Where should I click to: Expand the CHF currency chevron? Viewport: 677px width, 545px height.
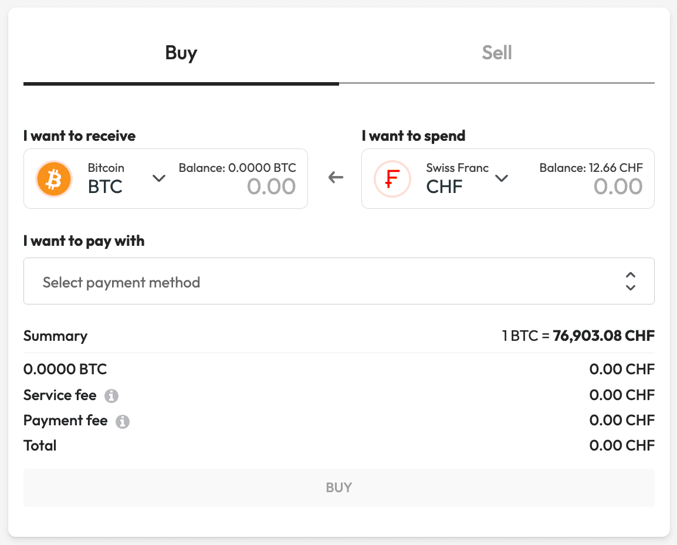(501, 178)
